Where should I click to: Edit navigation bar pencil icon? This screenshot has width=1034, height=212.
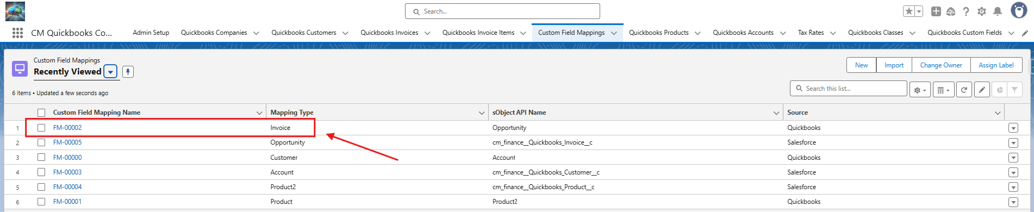tap(1025, 33)
